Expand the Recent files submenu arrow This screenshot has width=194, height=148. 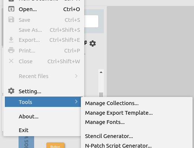pyautogui.click(x=76, y=76)
